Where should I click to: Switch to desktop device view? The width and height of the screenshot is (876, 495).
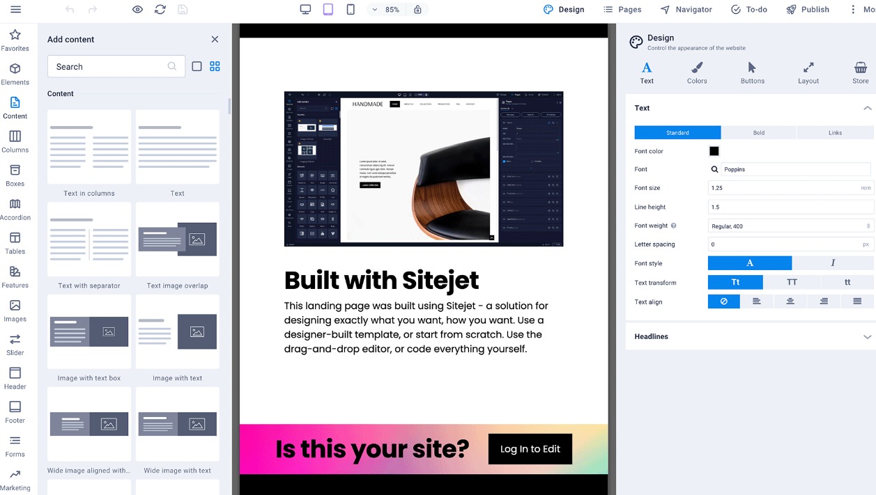(x=305, y=9)
